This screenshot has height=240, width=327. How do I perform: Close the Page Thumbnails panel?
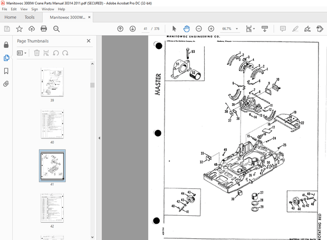(x=89, y=41)
